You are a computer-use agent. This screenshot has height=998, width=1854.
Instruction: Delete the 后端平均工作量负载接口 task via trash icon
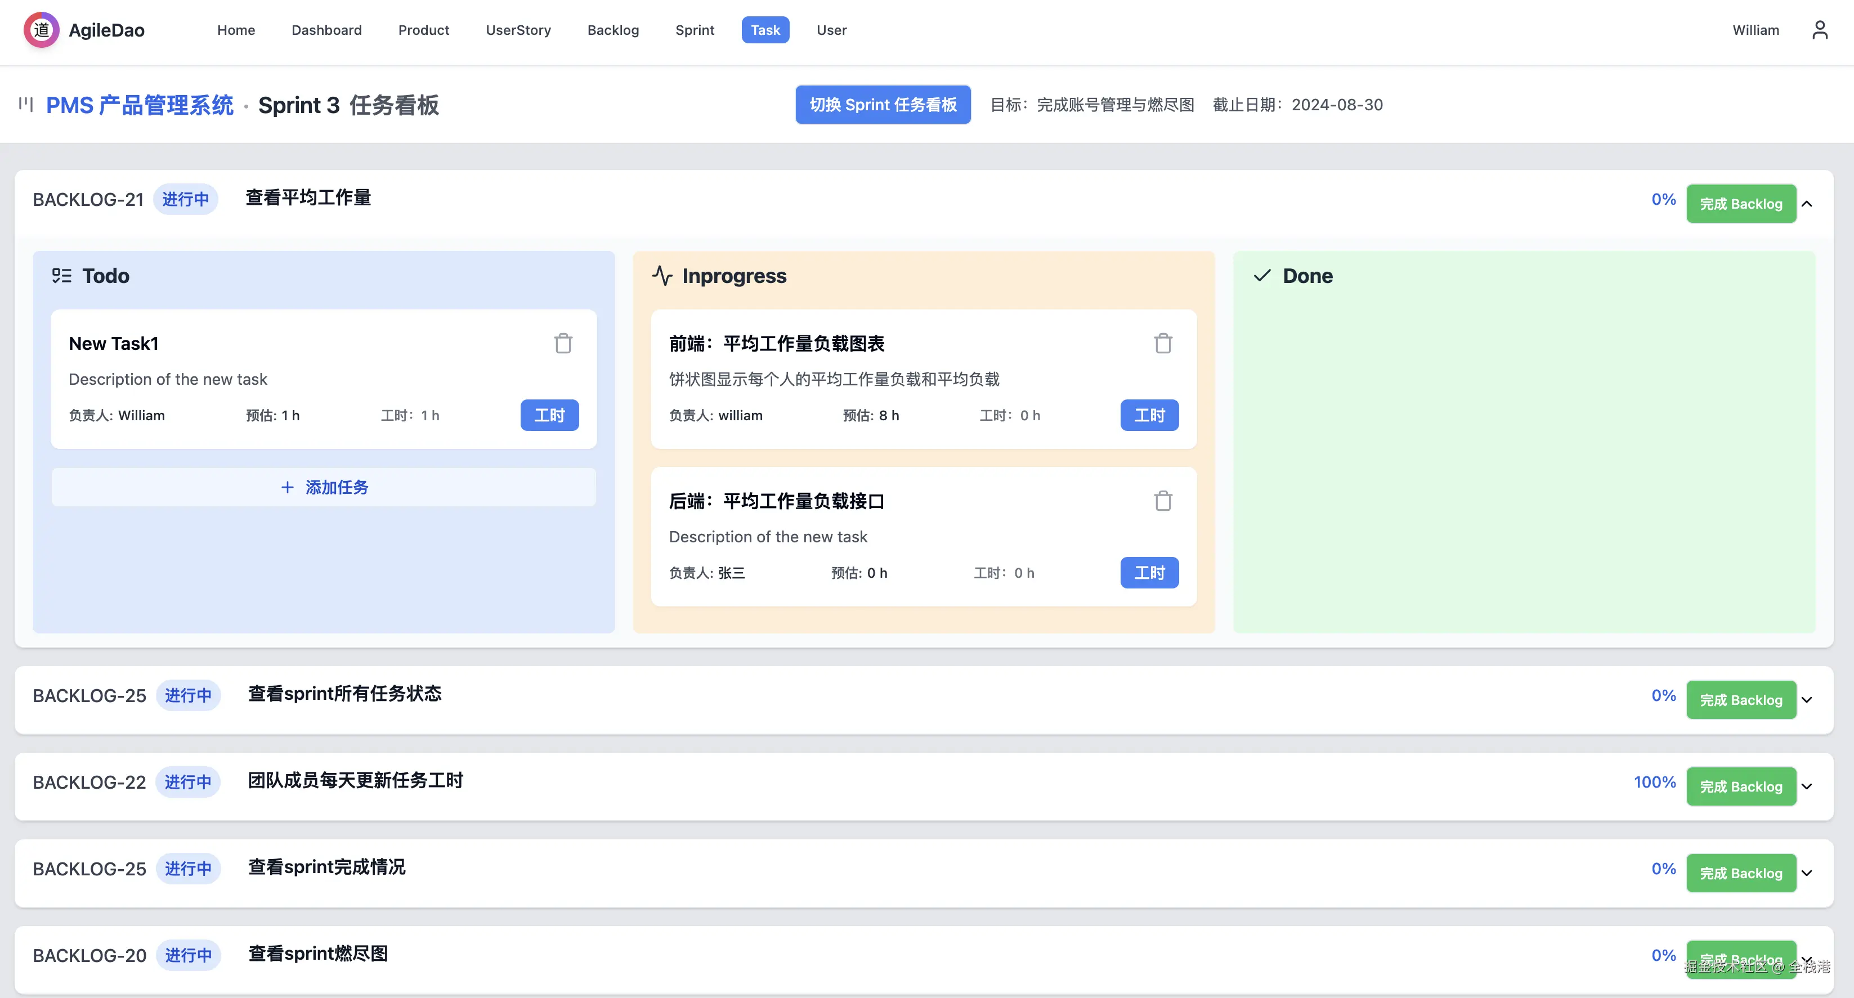[x=1163, y=500]
